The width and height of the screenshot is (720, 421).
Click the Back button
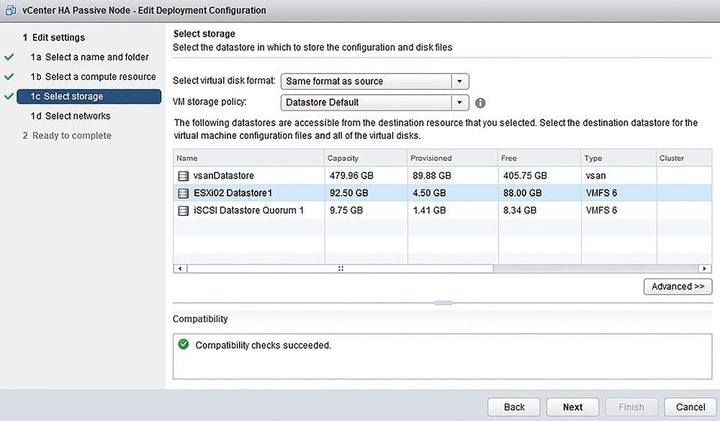[x=514, y=407]
